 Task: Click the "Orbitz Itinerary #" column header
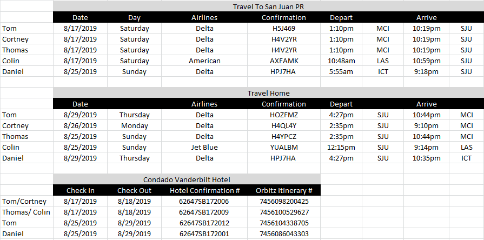point(284,190)
